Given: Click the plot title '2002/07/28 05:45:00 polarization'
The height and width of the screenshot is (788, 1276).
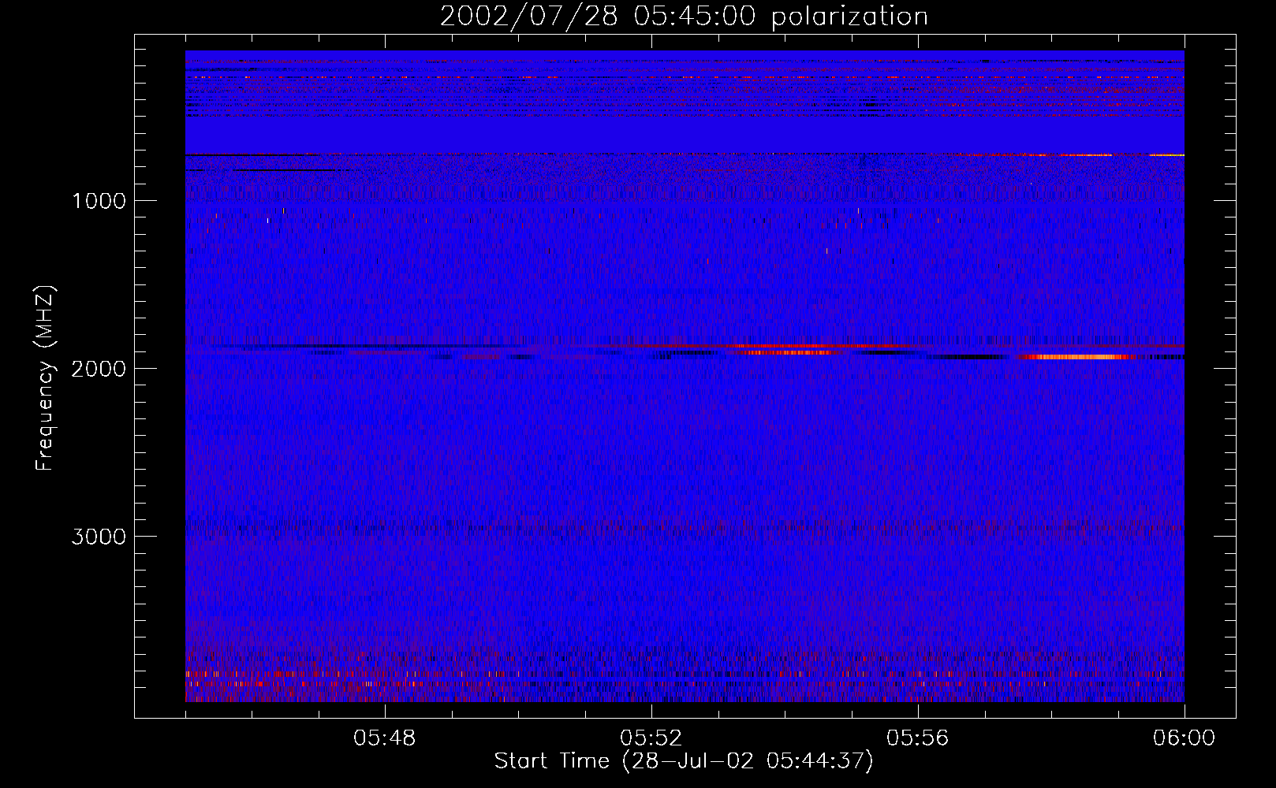Looking at the screenshot, I should point(684,17).
